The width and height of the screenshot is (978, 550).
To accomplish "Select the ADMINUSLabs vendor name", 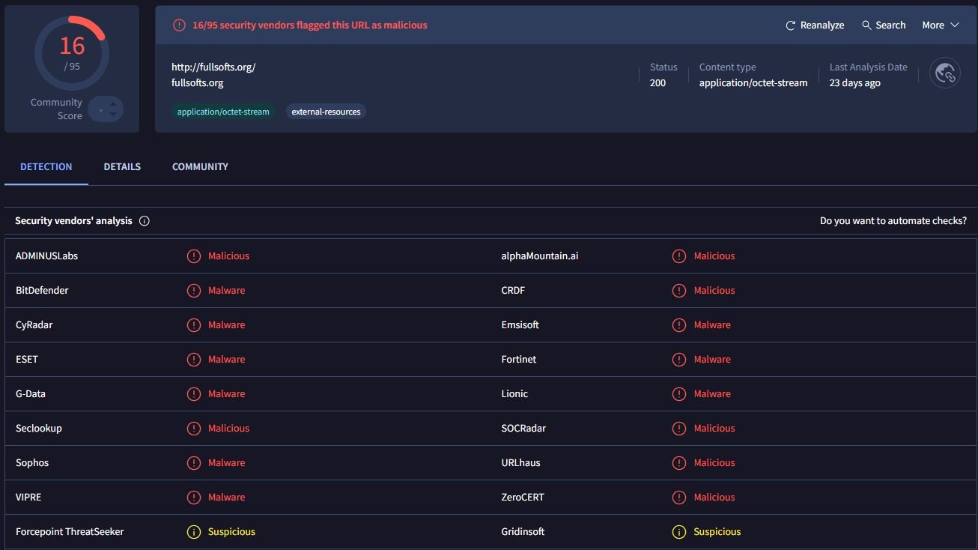I will pos(46,256).
